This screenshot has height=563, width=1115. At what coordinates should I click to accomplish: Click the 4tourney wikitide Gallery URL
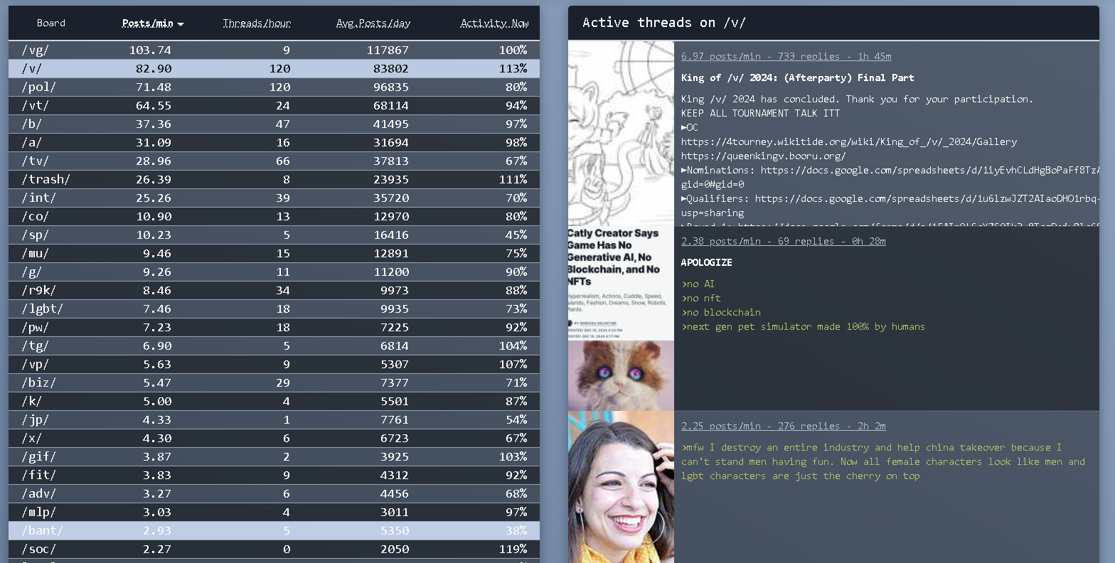tap(849, 142)
